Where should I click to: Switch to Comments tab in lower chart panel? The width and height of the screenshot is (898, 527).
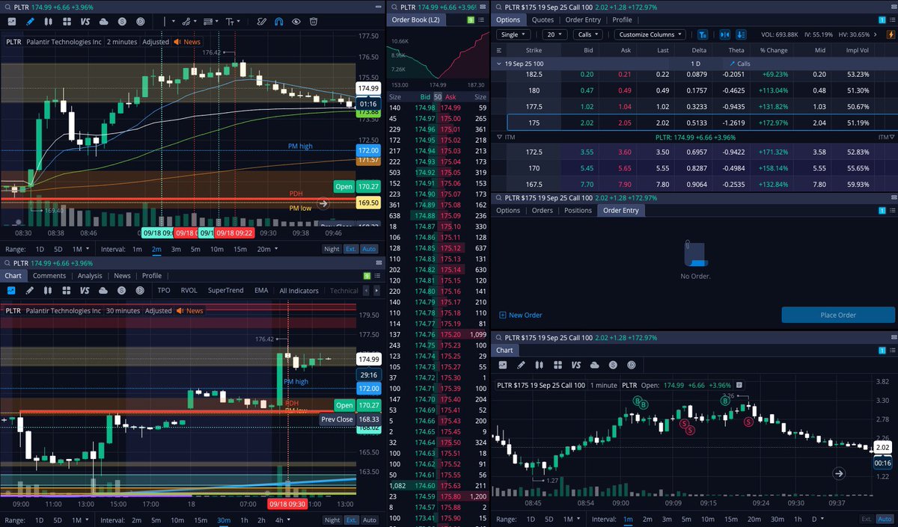pyautogui.click(x=49, y=276)
